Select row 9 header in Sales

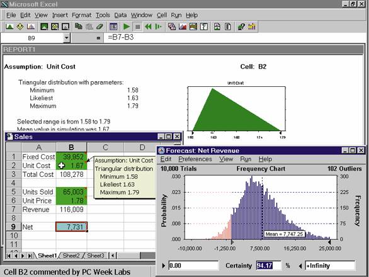13,227
